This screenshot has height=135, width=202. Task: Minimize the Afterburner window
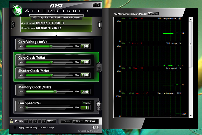click(94, 5)
